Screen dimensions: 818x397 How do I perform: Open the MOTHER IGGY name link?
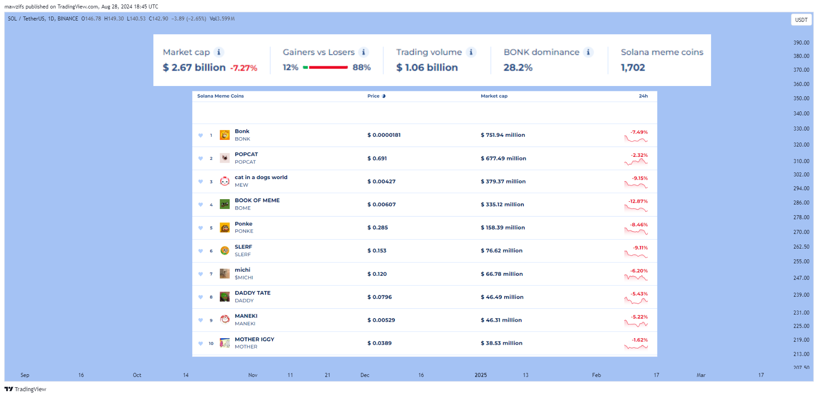(255, 340)
